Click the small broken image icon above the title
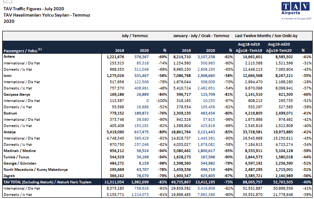314x199 pixels. 8,1
